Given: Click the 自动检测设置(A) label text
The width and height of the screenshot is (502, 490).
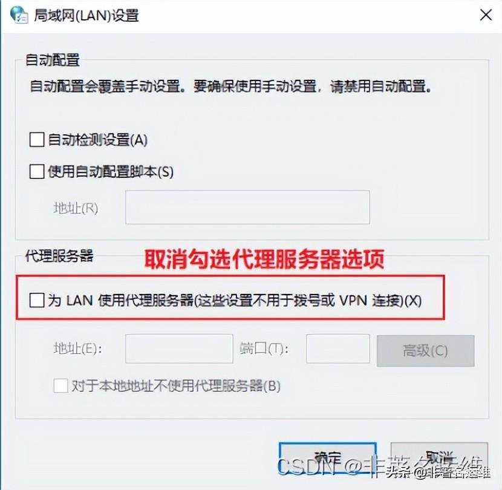Looking at the screenshot, I should [97, 140].
